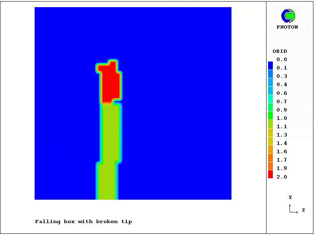The width and height of the screenshot is (315, 235).
Task: Select the plot title 'Falling box with broken tip'
Action: coord(84,222)
